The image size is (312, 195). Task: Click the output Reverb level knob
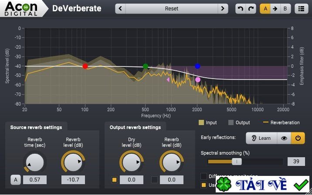[x=172, y=162]
